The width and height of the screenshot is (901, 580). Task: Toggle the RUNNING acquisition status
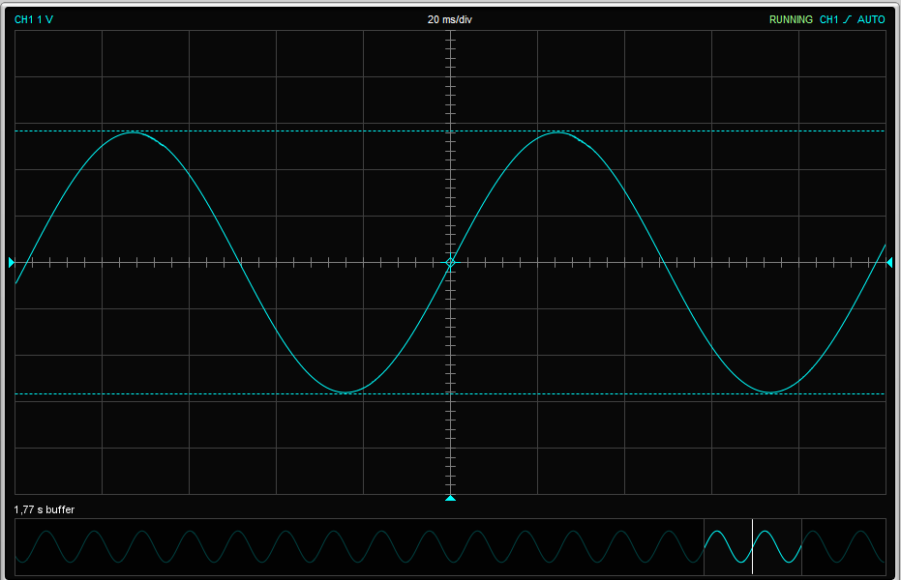[x=791, y=19]
